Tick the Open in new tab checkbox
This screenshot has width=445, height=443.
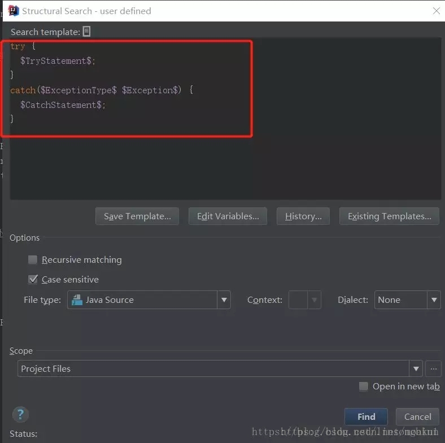pos(364,386)
